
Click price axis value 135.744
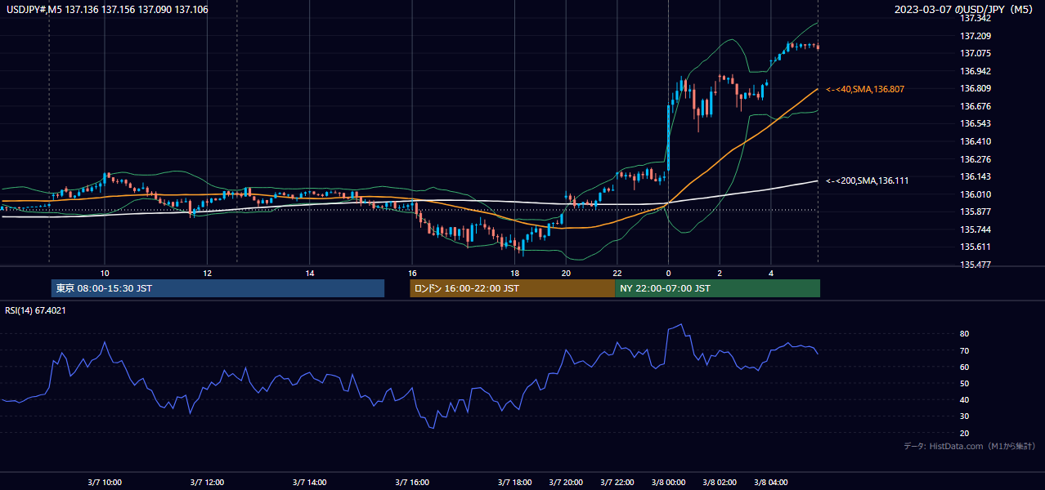(976, 229)
